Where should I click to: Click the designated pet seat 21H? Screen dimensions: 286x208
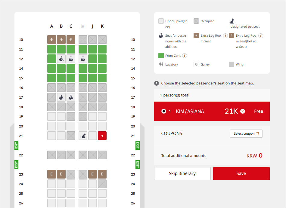(83, 136)
